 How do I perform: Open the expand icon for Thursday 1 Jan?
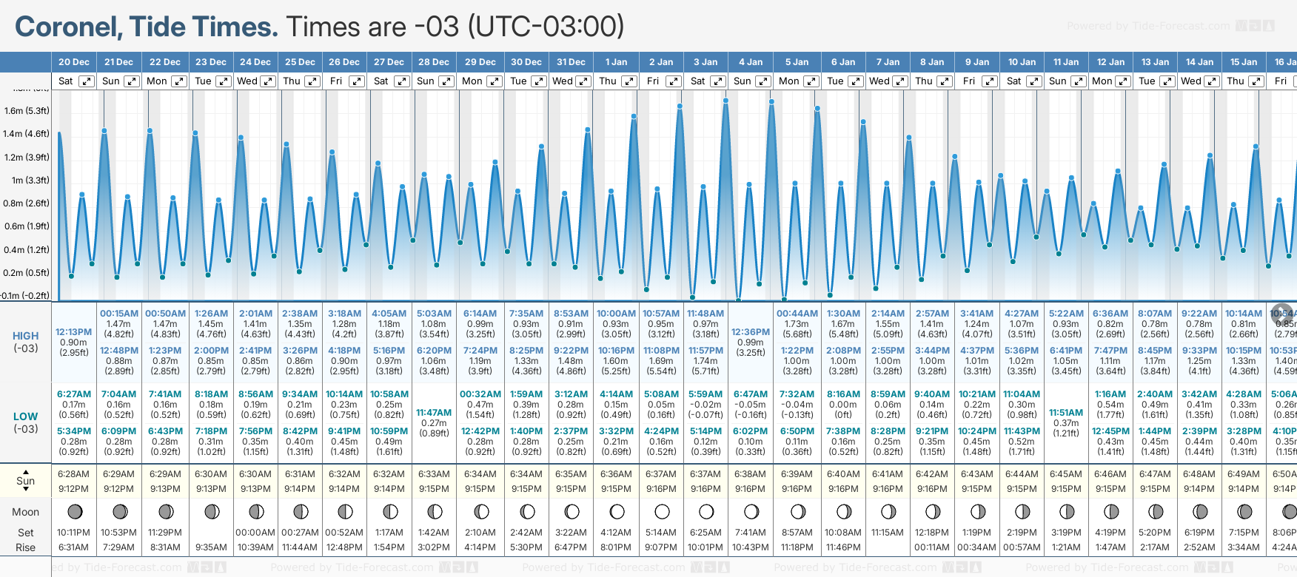629,81
